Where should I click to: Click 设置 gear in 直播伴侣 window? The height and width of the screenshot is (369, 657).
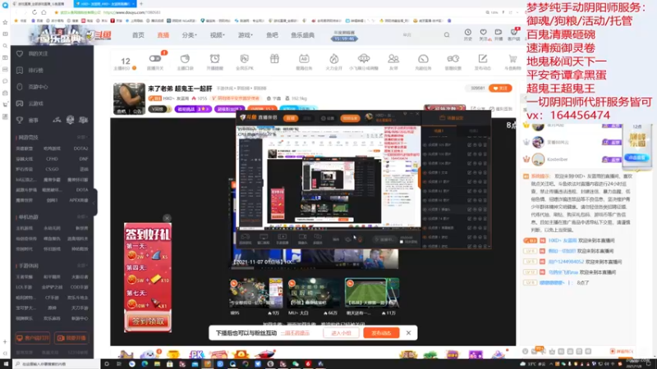point(328,118)
